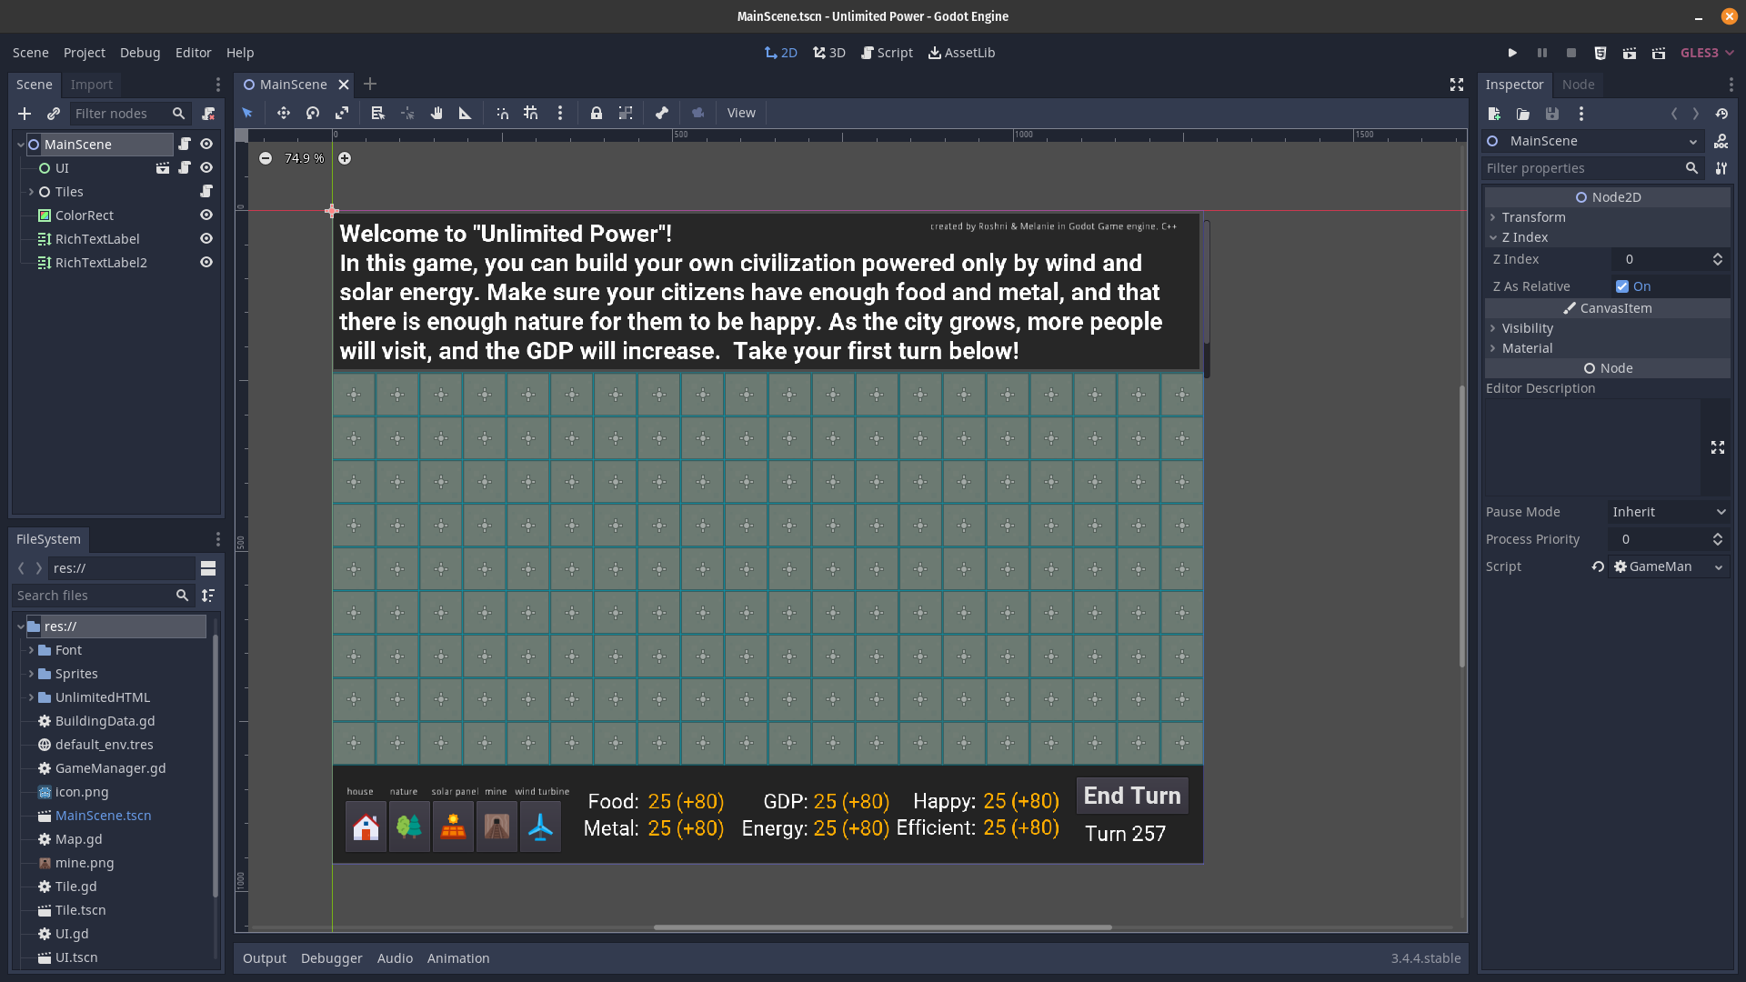
Task: Select the Rotate Mode tool
Action: 312,113
